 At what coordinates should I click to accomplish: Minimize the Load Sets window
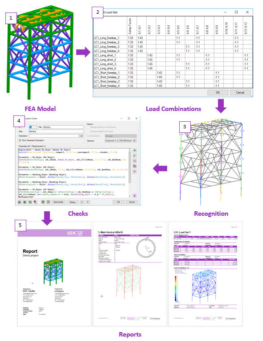225,12
